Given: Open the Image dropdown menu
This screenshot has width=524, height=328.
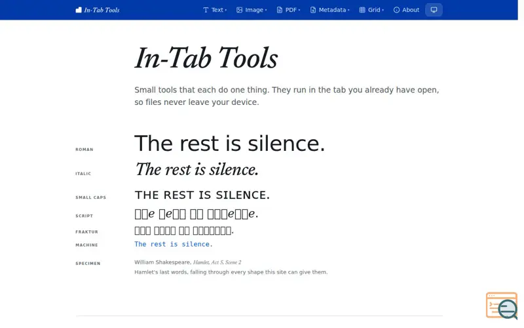Looking at the screenshot, I should tap(252, 10).
